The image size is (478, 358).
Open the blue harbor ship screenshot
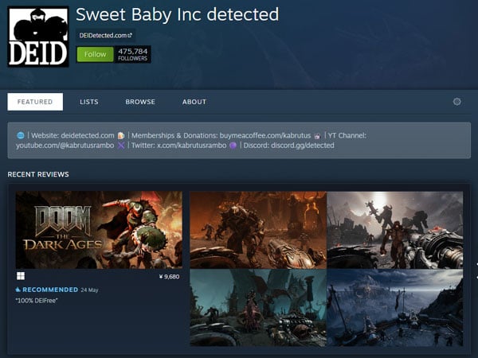pos(395,308)
